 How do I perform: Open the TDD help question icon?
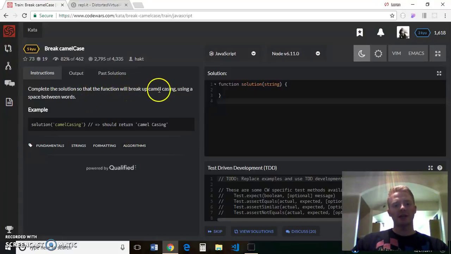click(x=440, y=168)
